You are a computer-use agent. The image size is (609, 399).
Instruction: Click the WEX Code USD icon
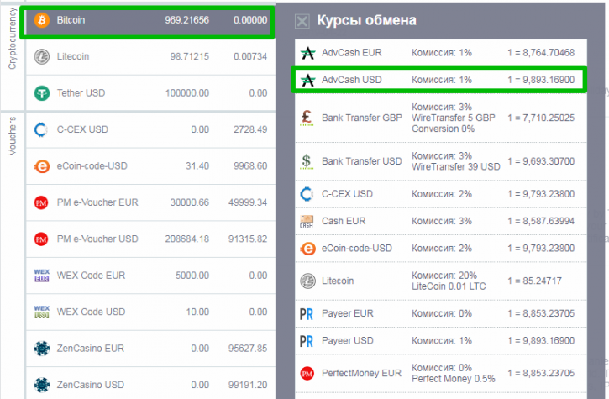click(x=41, y=312)
